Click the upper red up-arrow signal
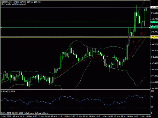Viewport: 158px width, 118px height. point(141,33)
